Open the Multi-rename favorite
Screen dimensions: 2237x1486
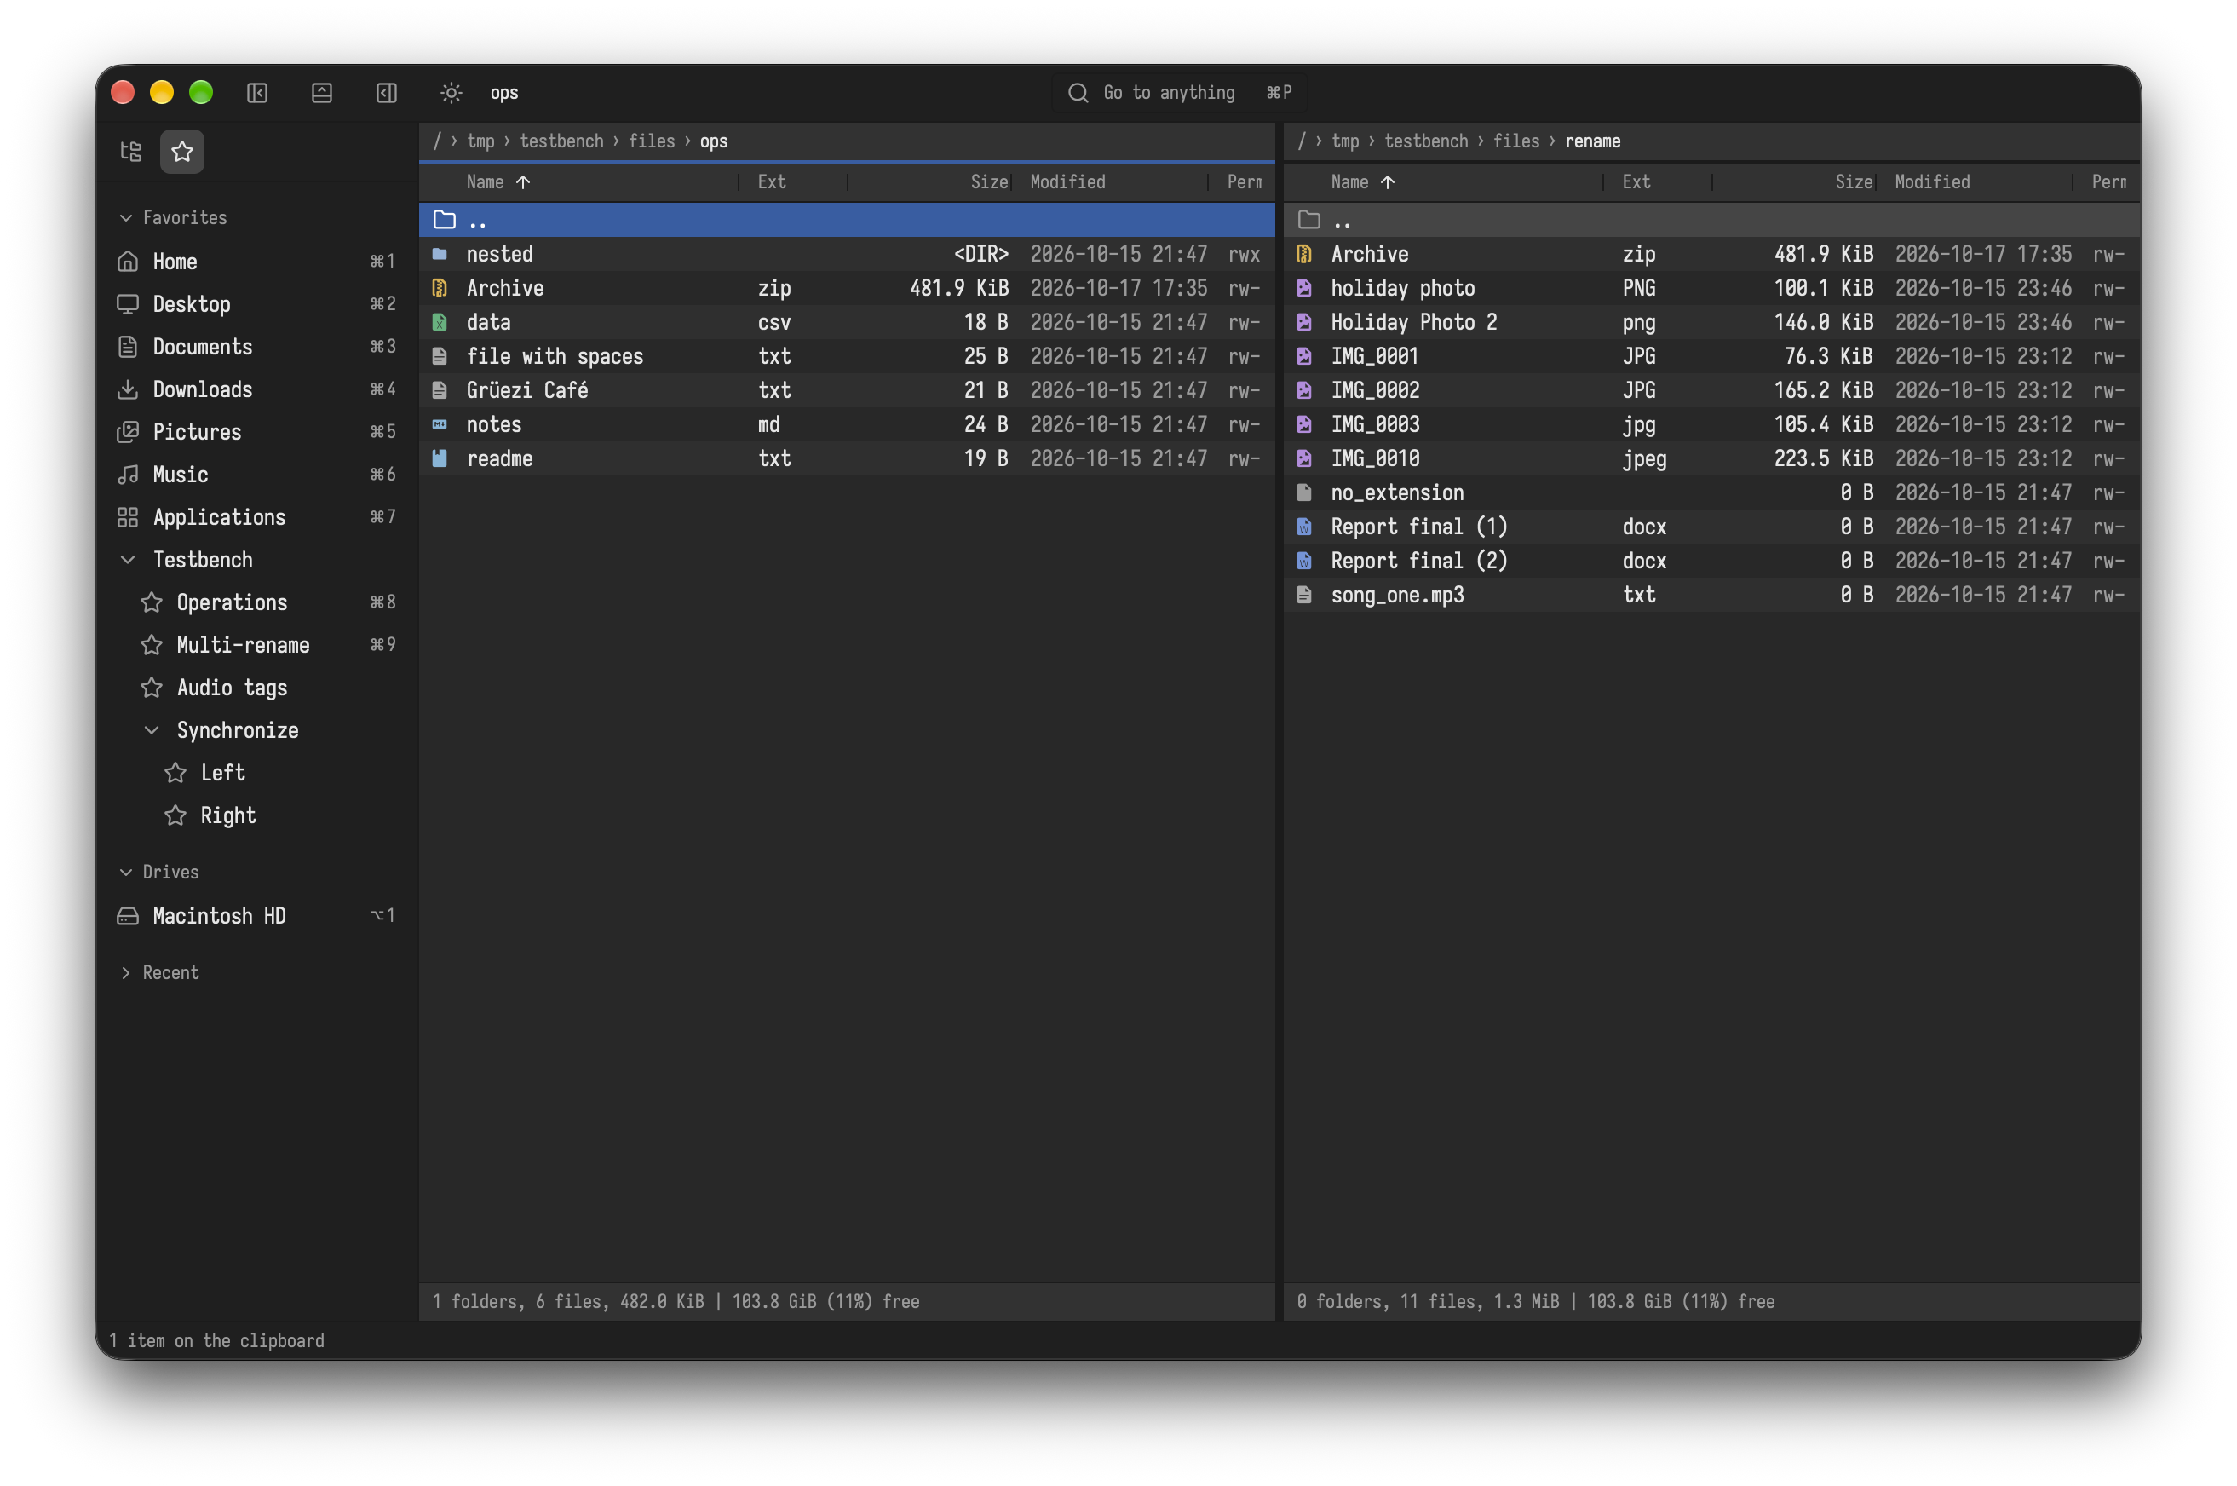[256, 645]
